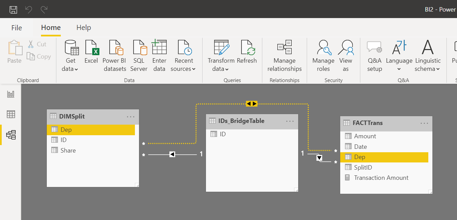
Task: Click the Cut command
Action: tap(37, 44)
